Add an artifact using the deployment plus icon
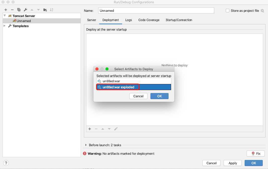The image size is (268, 169). pos(90,129)
